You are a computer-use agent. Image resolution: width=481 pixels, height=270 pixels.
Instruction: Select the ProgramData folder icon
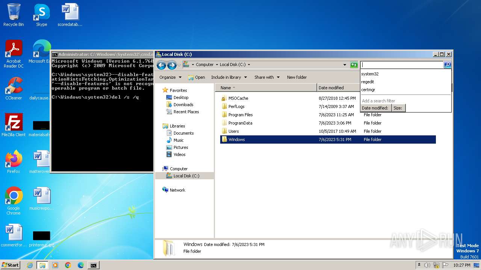[224, 123]
